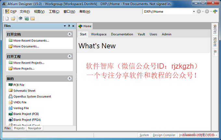The image size is (221, 140).
Task: Click the More Projects folder icon
Action: click(x=10, y=68)
